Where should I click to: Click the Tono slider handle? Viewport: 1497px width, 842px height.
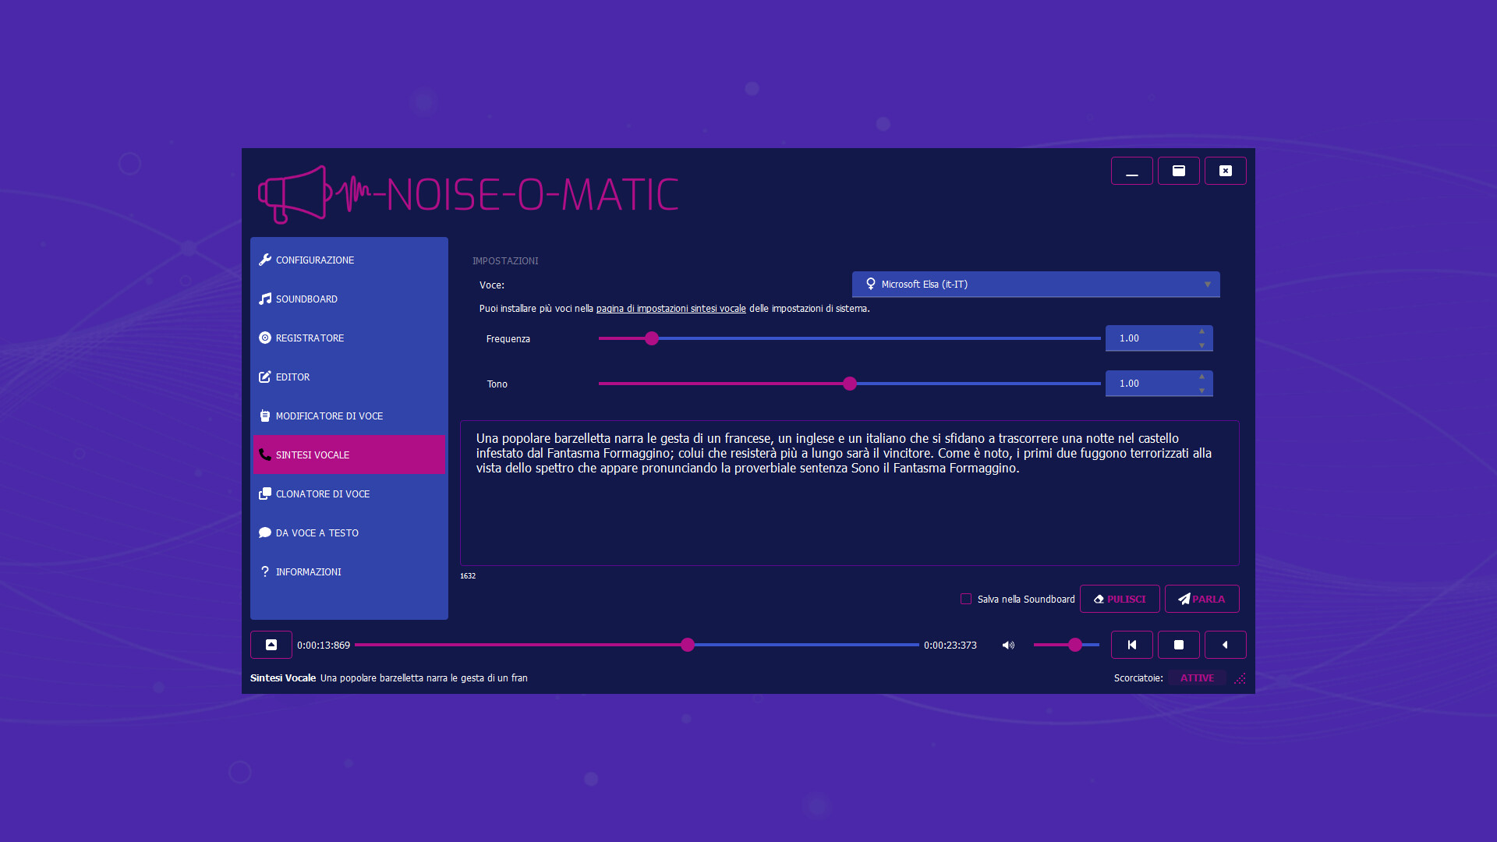click(x=850, y=384)
